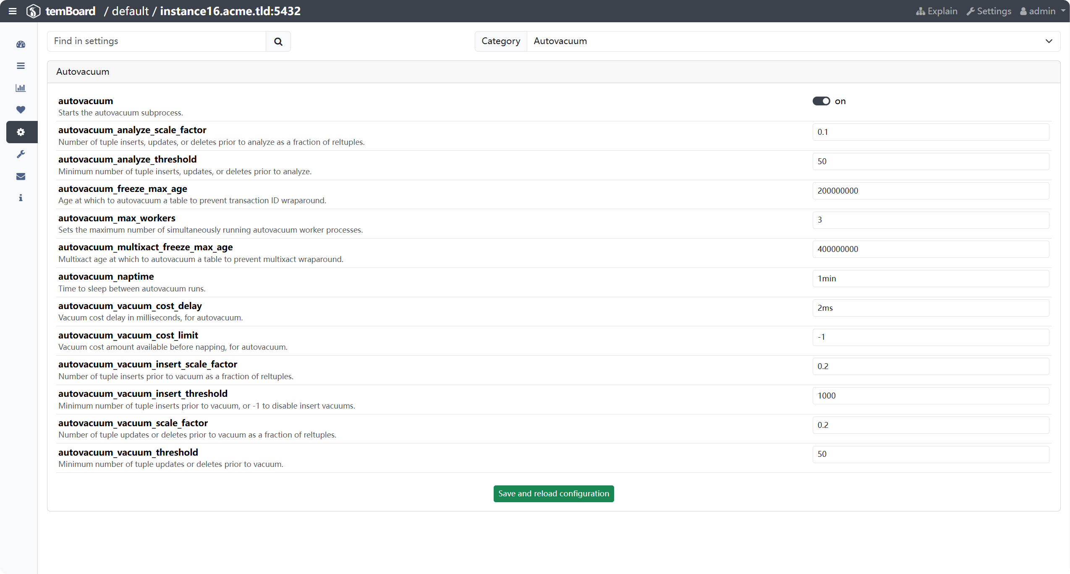
Task: Click the autovacuum_max_workers value field
Action: point(930,220)
